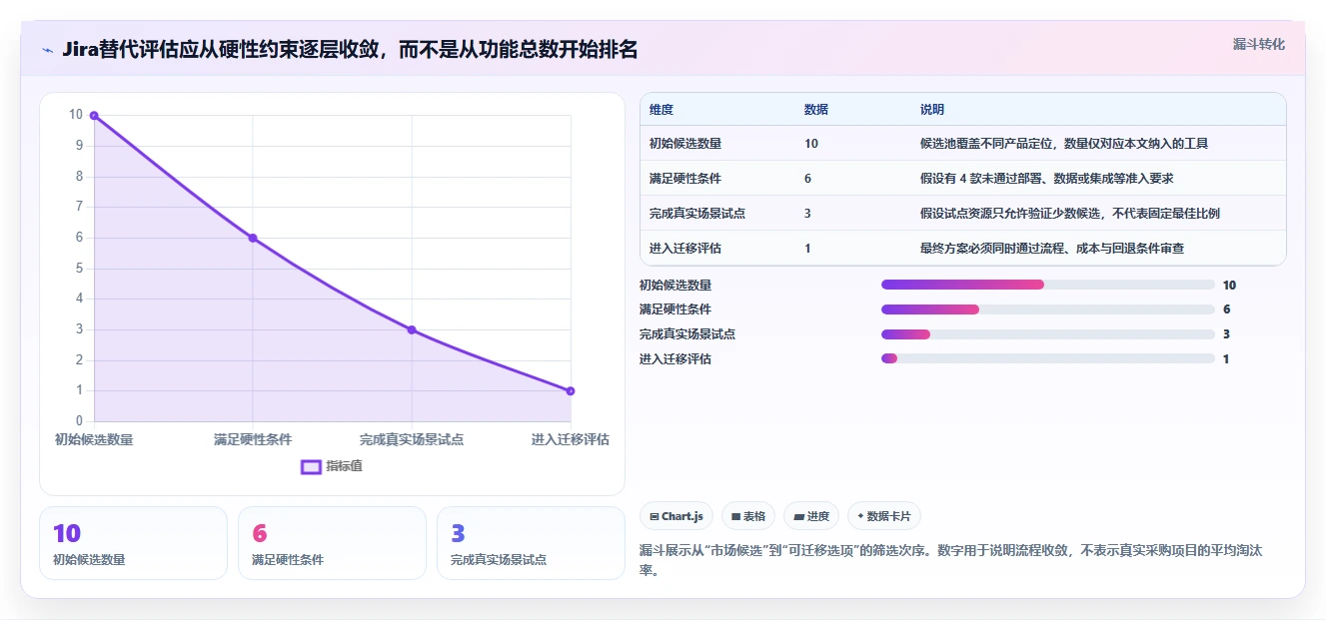This screenshot has height=620, width=1326.
Task: Click the x-axis label 初始候选数量
Action: coord(94,439)
